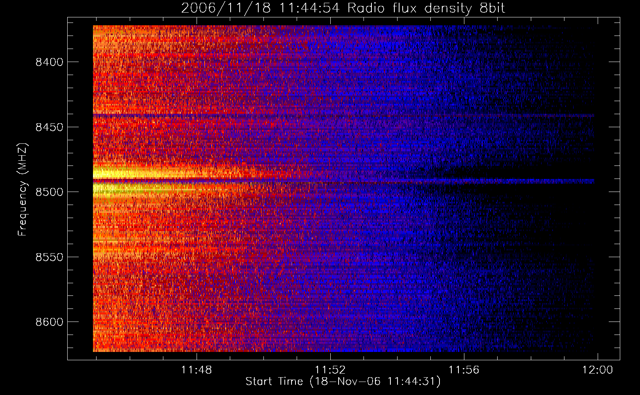The height and width of the screenshot is (395, 640).
Task: Click the 'Start Time (18-Nov-06 11:44:31)' axis title
Action: [343, 382]
